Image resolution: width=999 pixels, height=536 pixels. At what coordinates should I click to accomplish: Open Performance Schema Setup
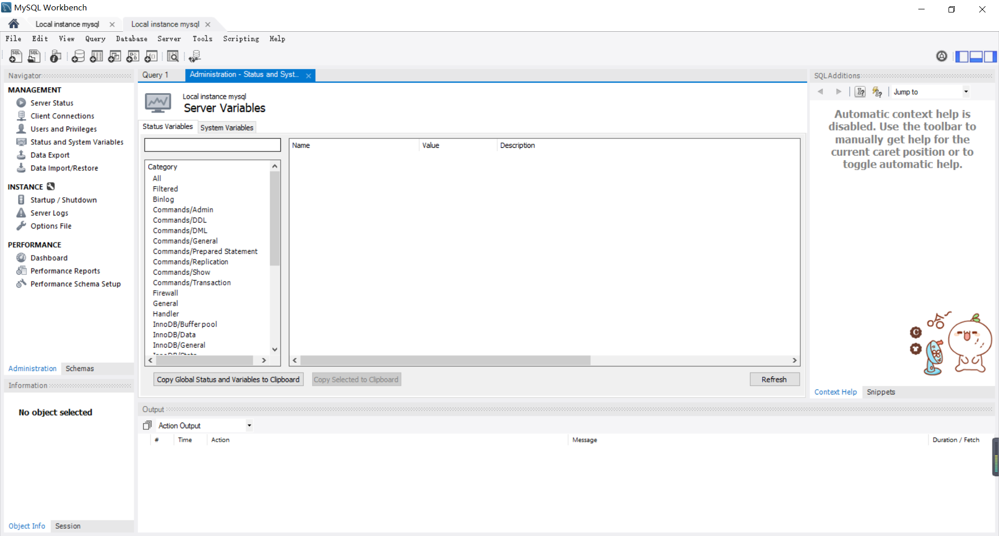tap(75, 284)
